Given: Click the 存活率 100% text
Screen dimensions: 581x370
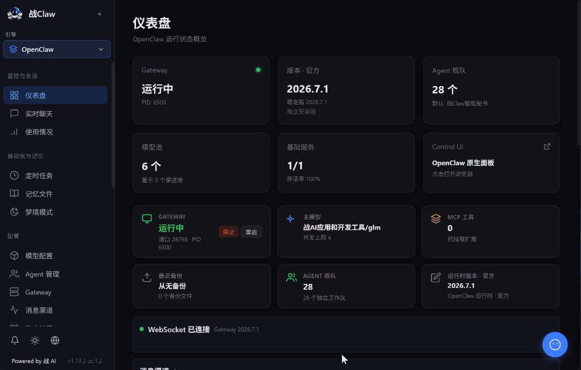Looking at the screenshot, I should [x=304, y=179].
